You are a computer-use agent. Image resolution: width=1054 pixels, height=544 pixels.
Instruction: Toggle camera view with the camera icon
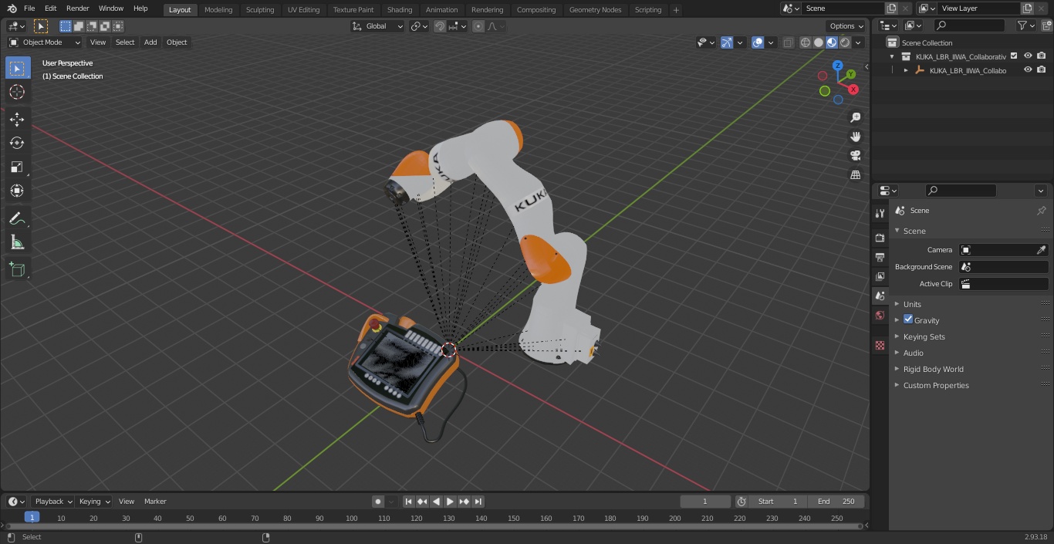click(x=855, y=156)
